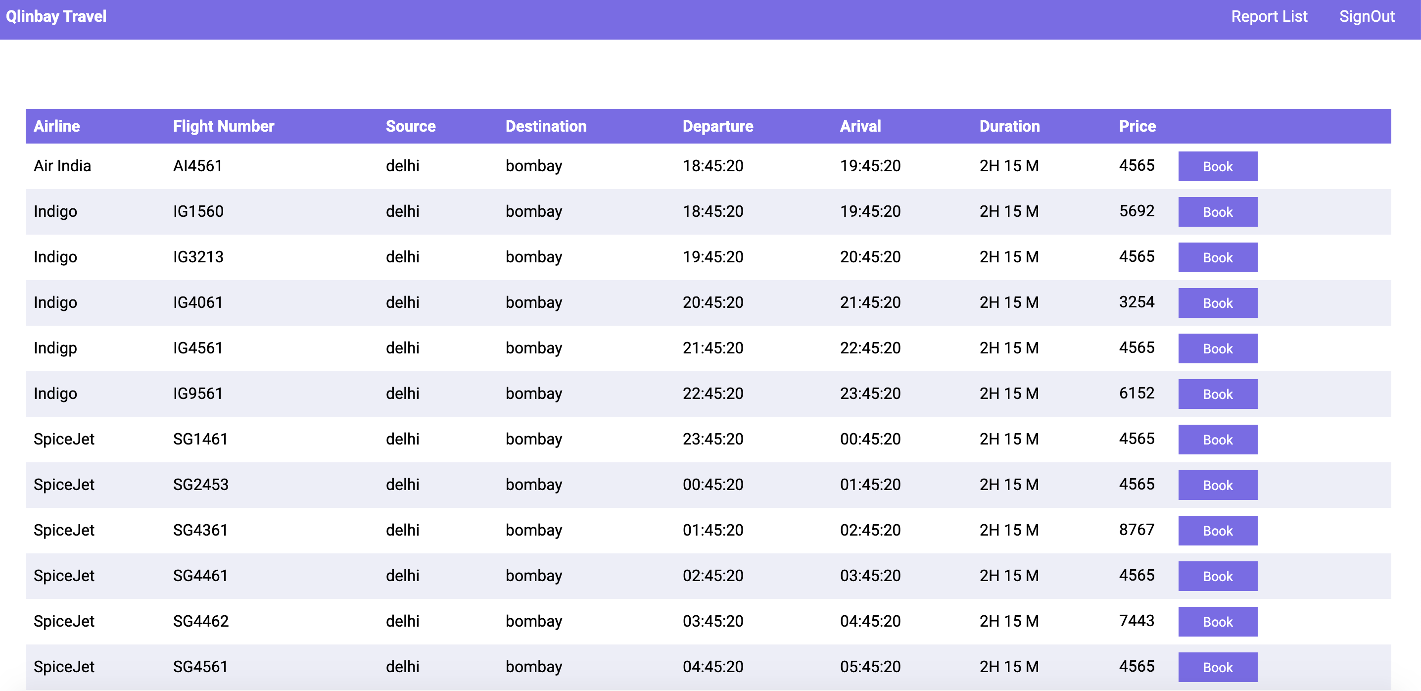Click the SignOut link

1367,16
